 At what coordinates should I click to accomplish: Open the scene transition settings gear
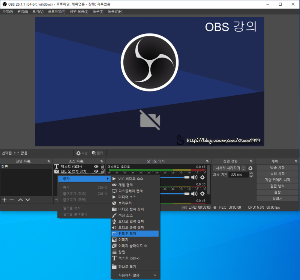pyautogui.click(x=250, y=168)
